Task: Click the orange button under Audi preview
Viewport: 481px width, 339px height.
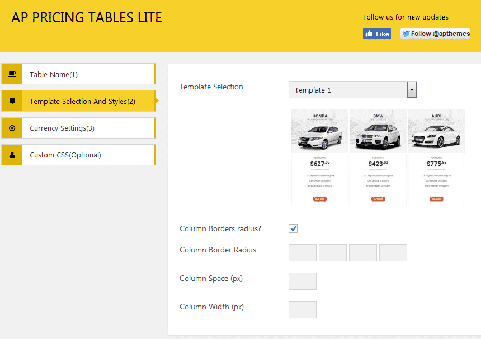Action: (x=436, y=199)
